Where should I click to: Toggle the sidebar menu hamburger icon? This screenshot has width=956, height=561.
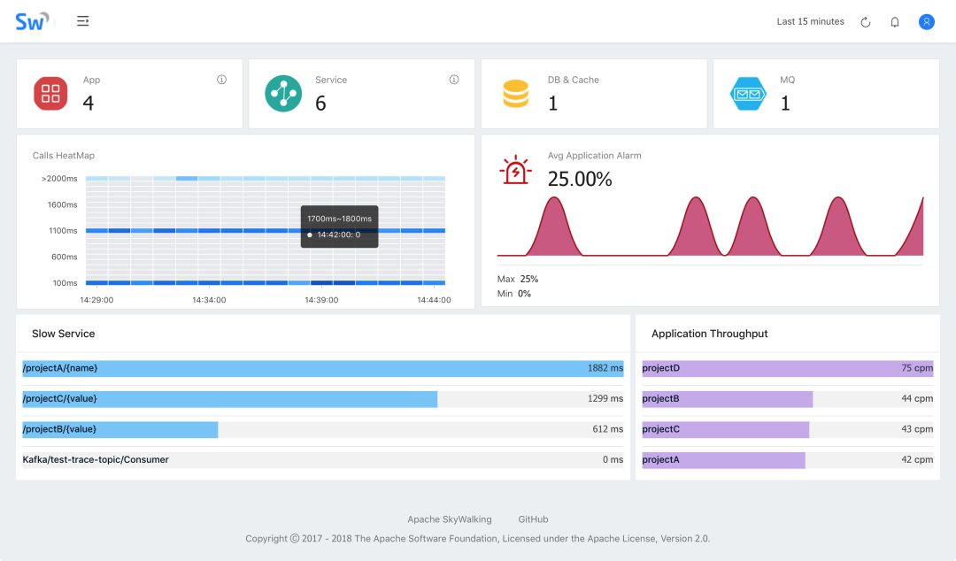(x=82, y=21)
